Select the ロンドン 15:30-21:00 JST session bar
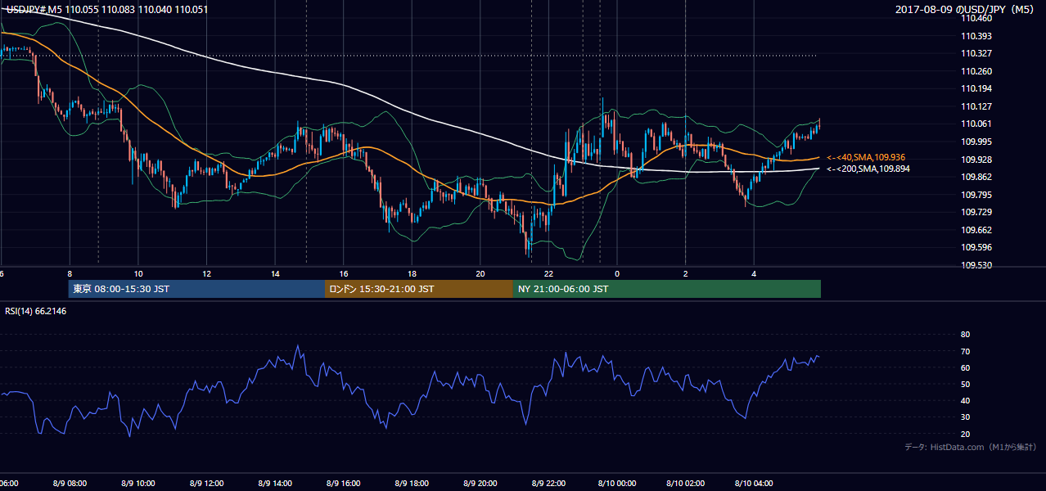Viewport: 1046px width, 491px height. pos(419,289)
